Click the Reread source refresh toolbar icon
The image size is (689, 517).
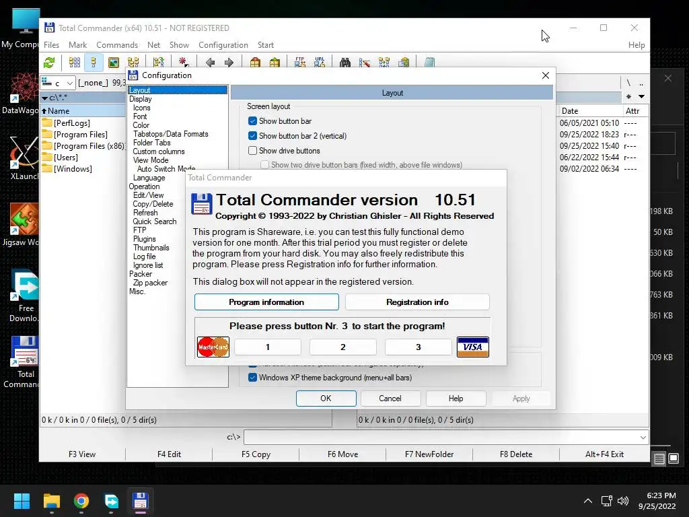pos(49,63)
